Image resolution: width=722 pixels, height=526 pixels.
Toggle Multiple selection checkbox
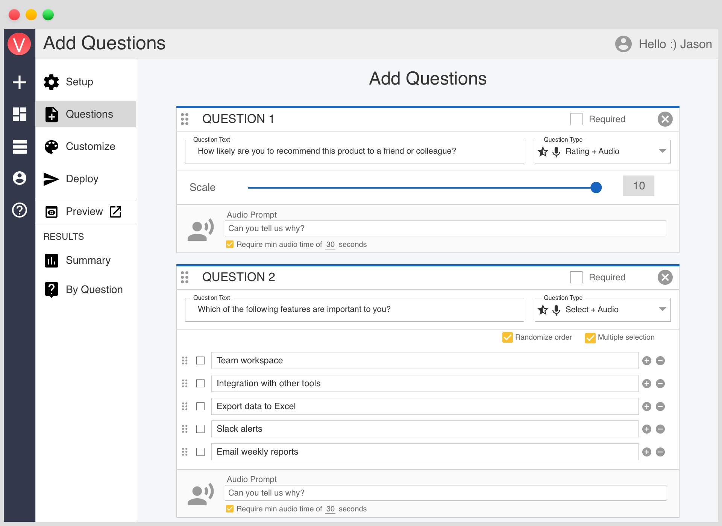590,337
